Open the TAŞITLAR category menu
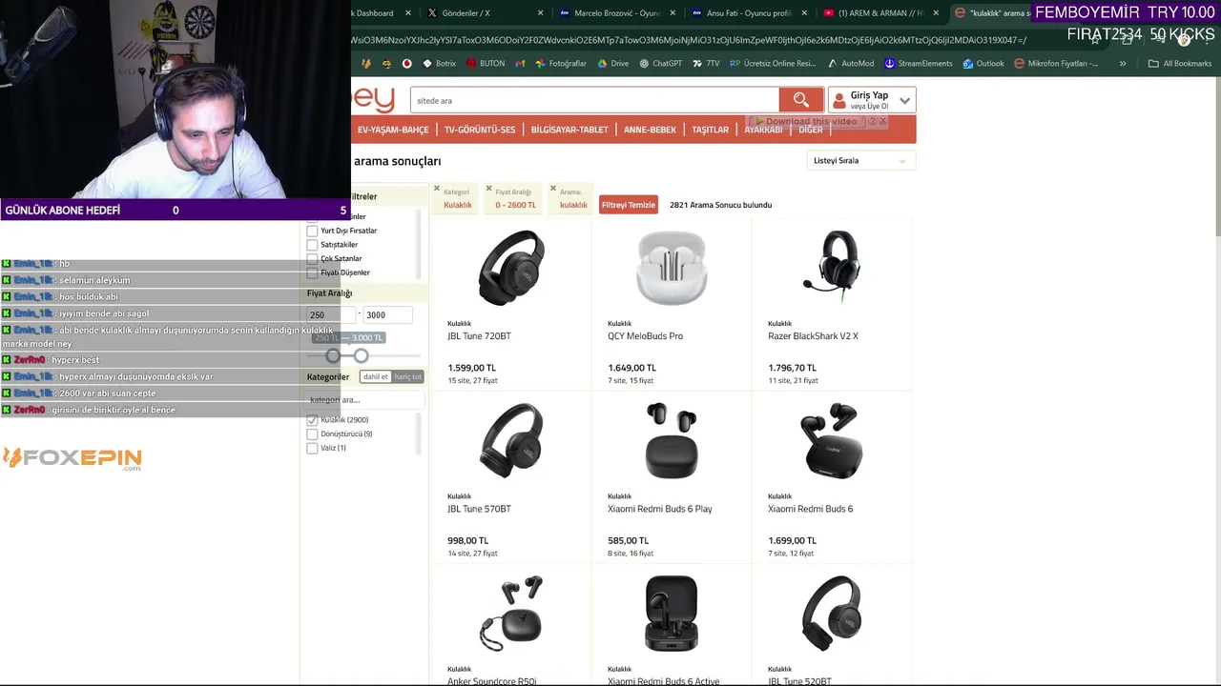 710,130
